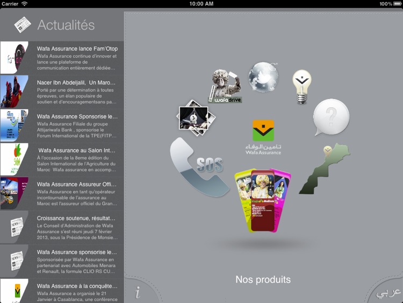This screenshot has height=303, width=403.
Task: Open article 'Croissance soutenue, résultat...'
Action: click(x=62, y=228)
